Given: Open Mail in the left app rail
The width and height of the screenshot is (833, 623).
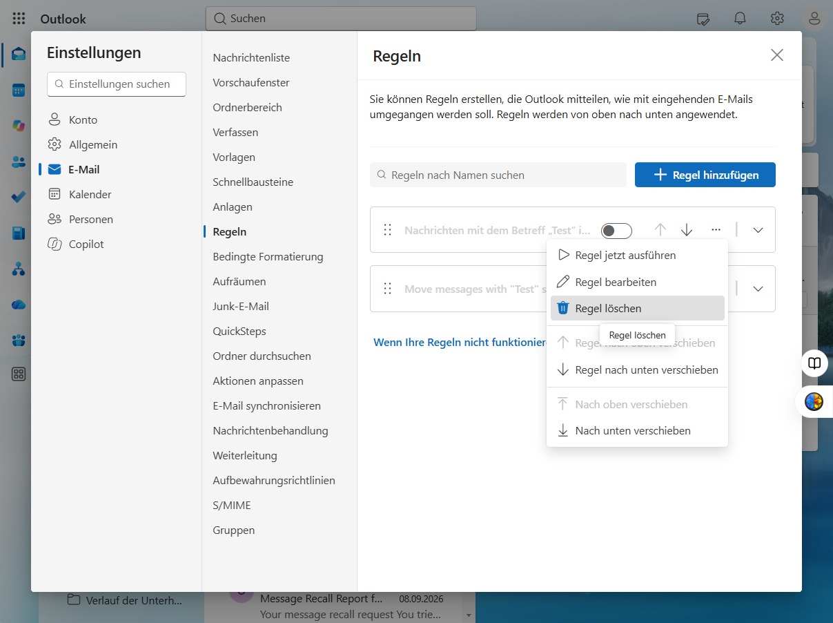Looking at the screenshot, I should [19, 54].
